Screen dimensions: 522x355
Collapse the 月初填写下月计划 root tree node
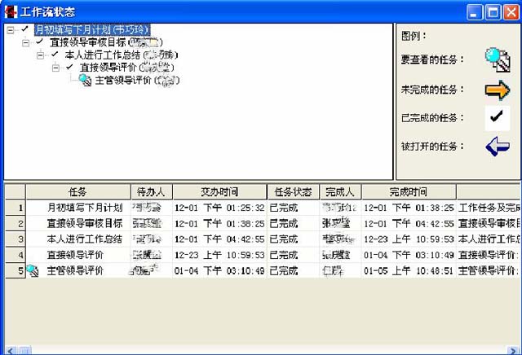(11, 29)
